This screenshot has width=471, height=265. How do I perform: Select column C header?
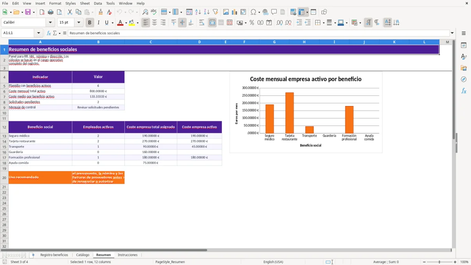(x=151, y=42)
